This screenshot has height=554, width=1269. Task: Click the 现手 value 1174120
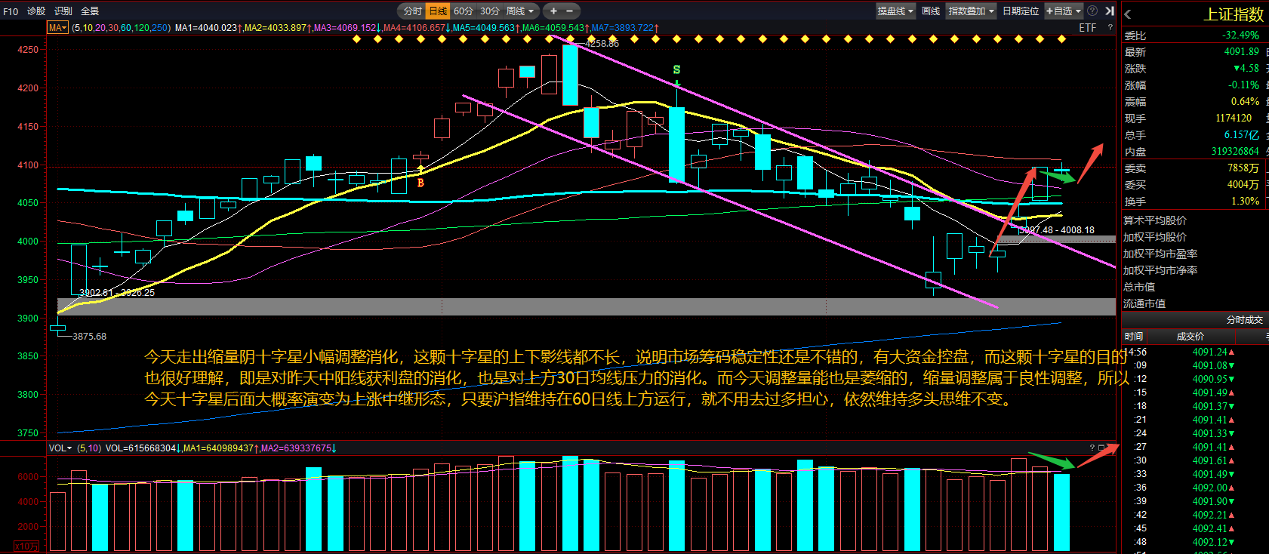(x=1234, y=118)
